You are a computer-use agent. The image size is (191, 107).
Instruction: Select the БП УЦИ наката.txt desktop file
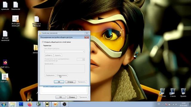pos(5,36)
